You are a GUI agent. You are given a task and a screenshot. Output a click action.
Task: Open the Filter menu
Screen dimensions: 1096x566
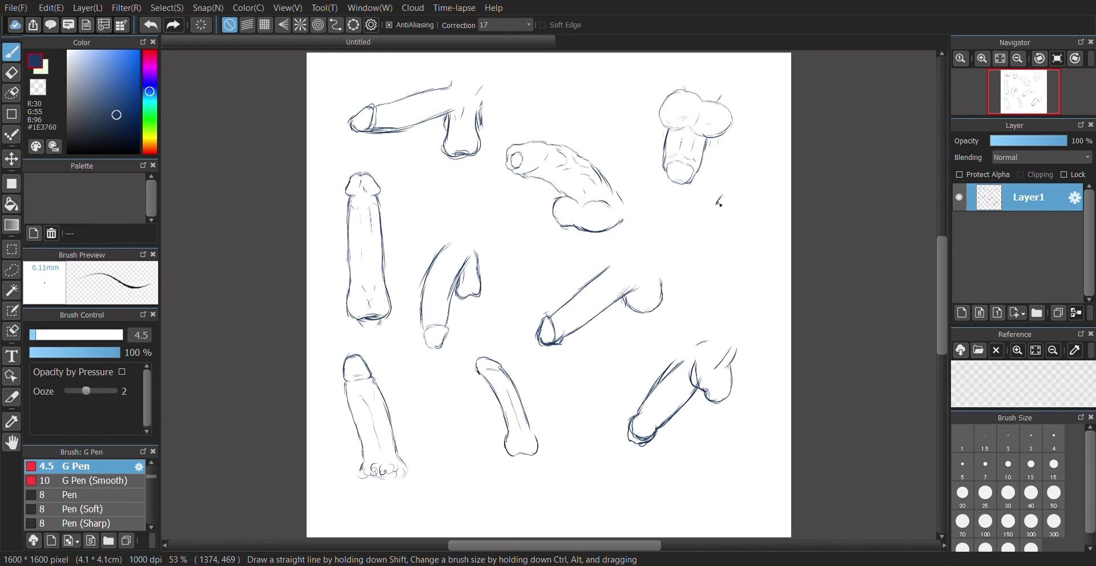126,8
